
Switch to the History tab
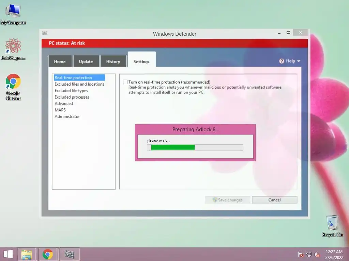113,62
